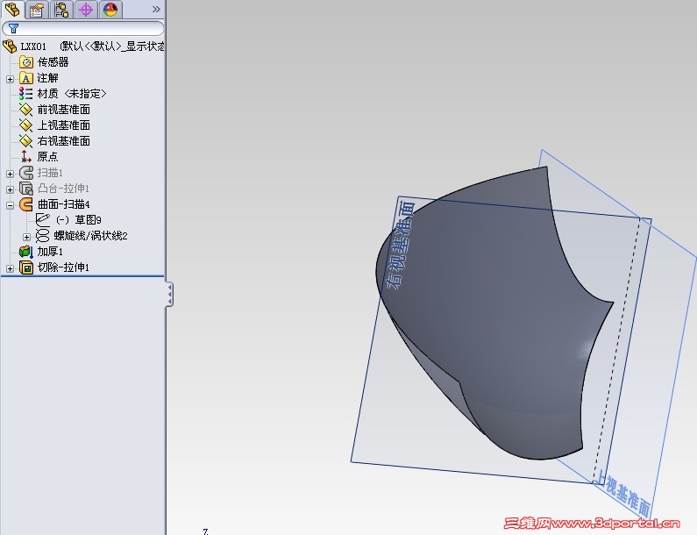Click the 上视基准面 plane label in viewport
This screenshot has height=535, width=697.
point(623,494)
